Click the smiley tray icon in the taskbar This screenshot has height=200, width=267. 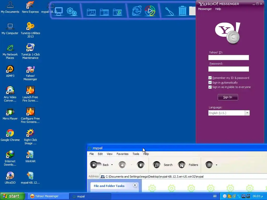224,196
